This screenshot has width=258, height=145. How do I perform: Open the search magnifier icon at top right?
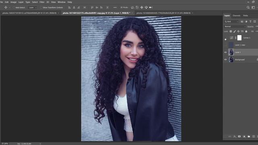coord(248,7)
